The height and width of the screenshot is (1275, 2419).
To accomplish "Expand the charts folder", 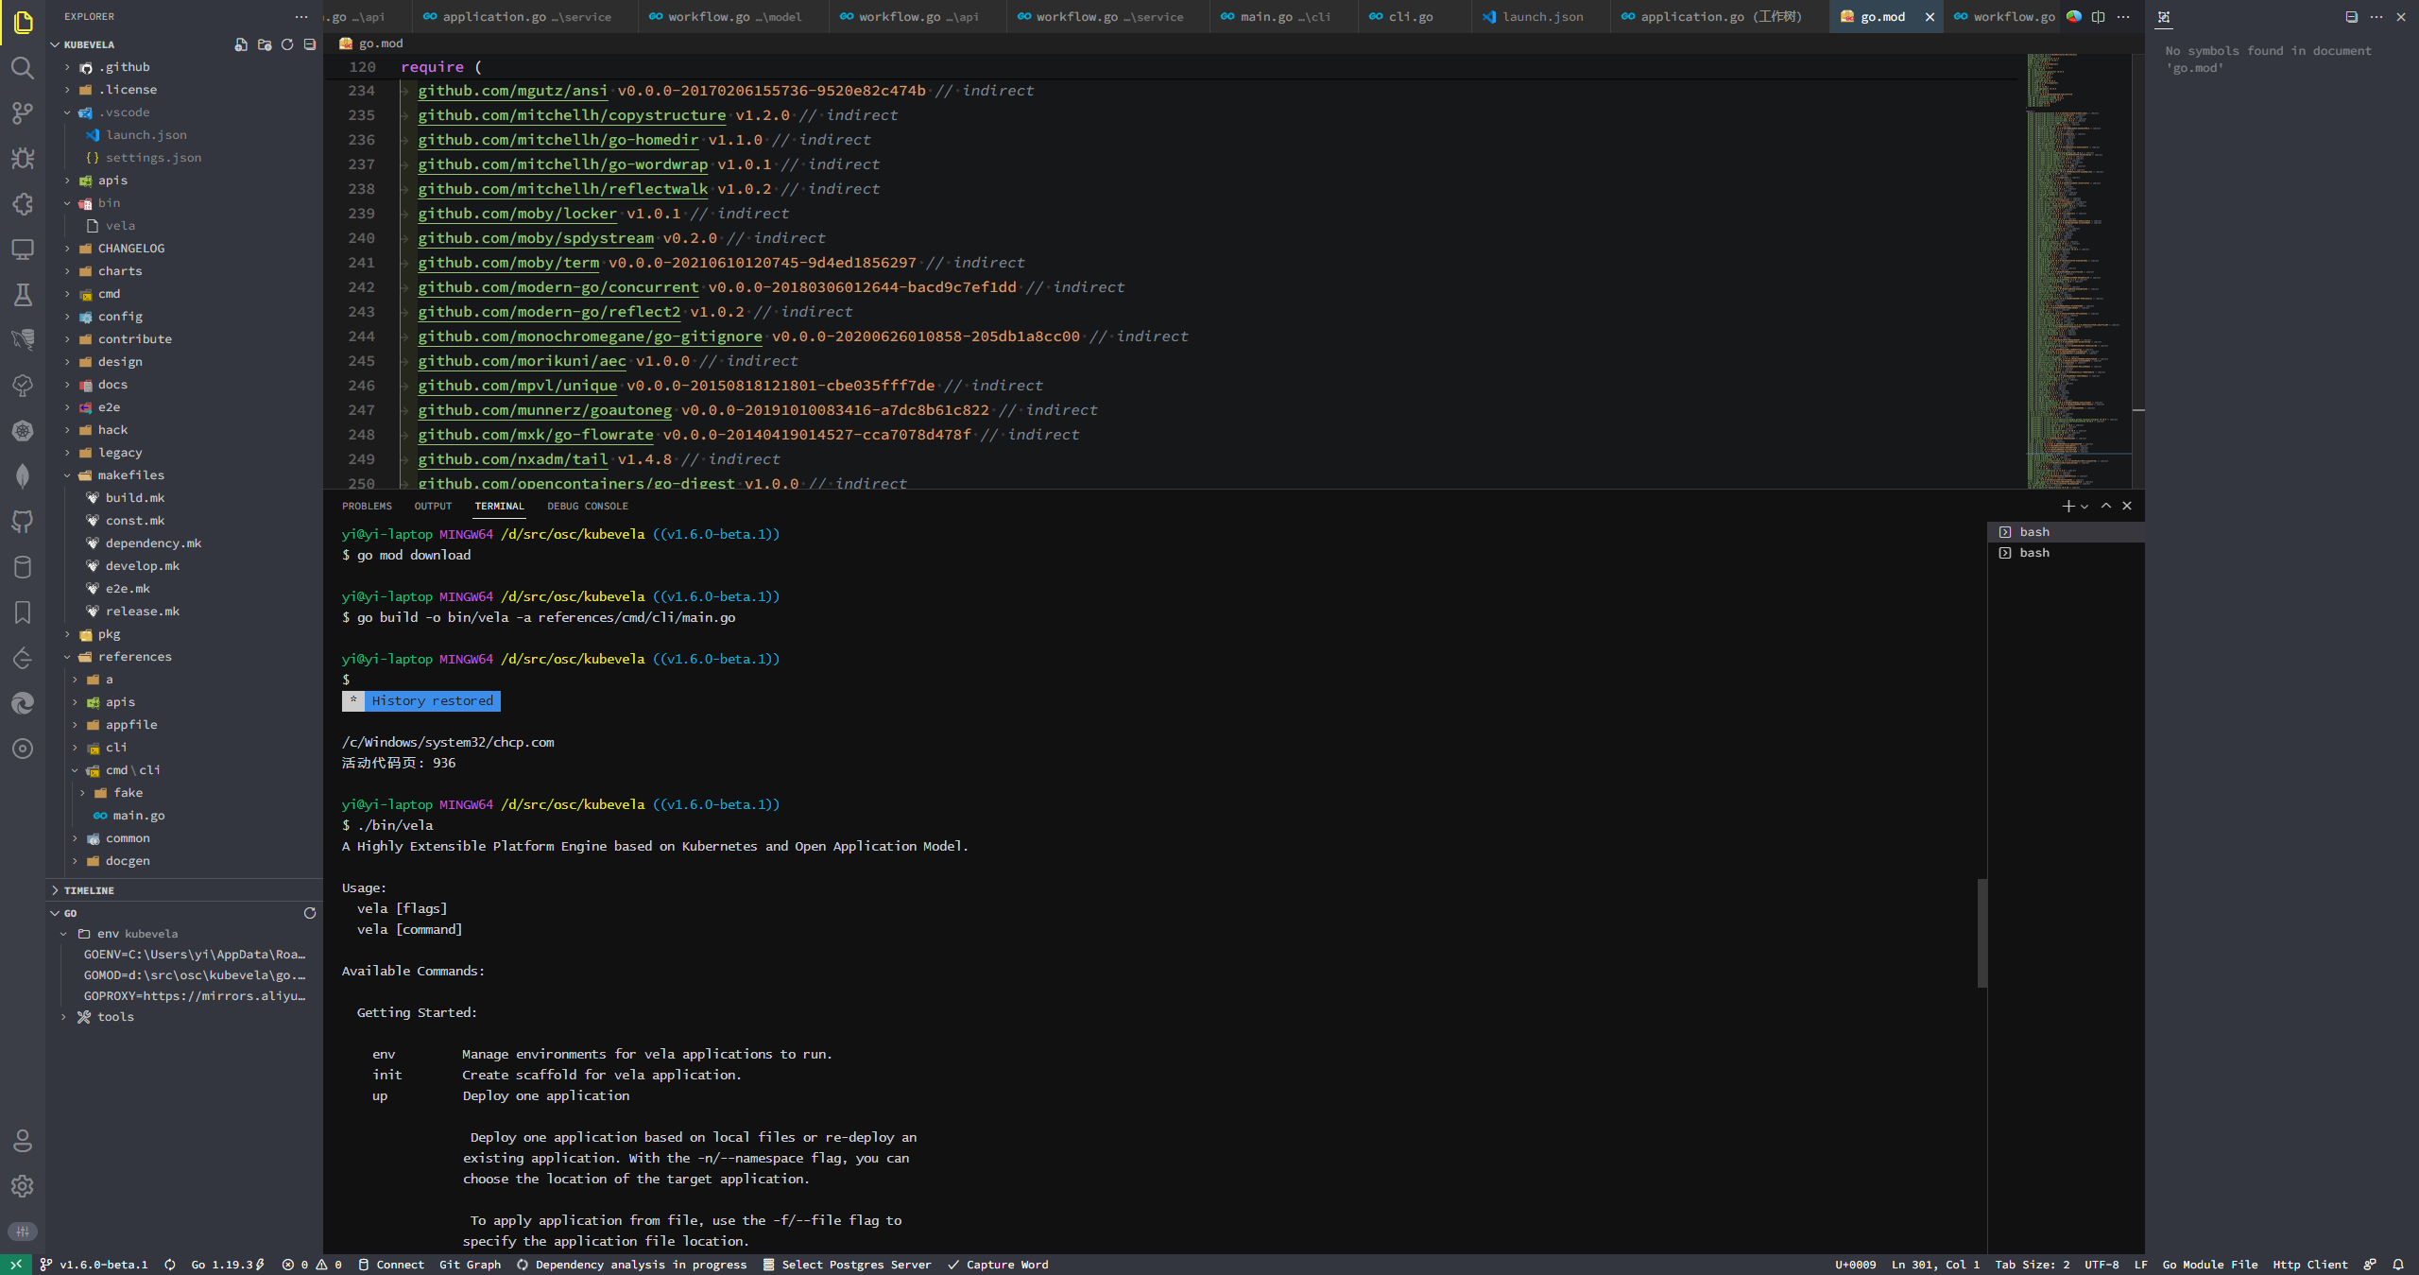I will coord(118,271).
